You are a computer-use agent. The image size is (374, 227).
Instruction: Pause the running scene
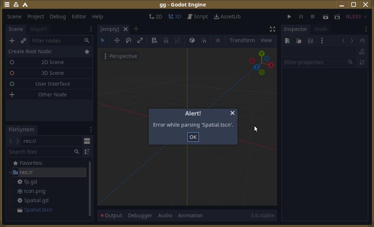tap(301, 17)
